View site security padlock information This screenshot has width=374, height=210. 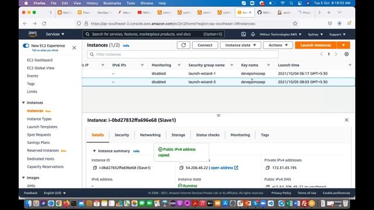coord(86,23)
